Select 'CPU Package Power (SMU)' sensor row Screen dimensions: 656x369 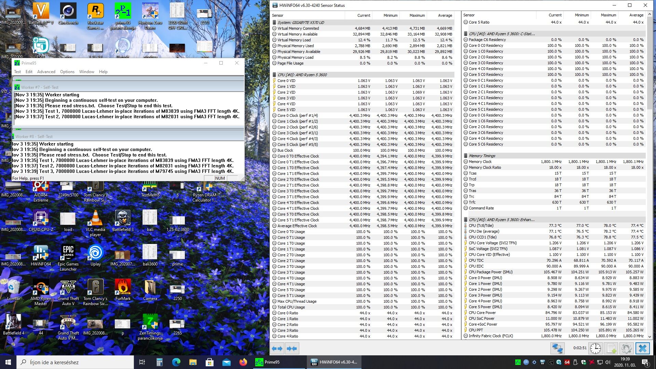(x=554, y=272)
